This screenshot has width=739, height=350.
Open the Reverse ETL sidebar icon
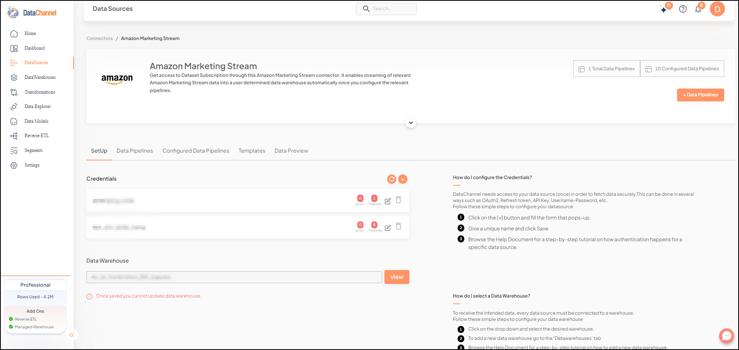[14, 136]
